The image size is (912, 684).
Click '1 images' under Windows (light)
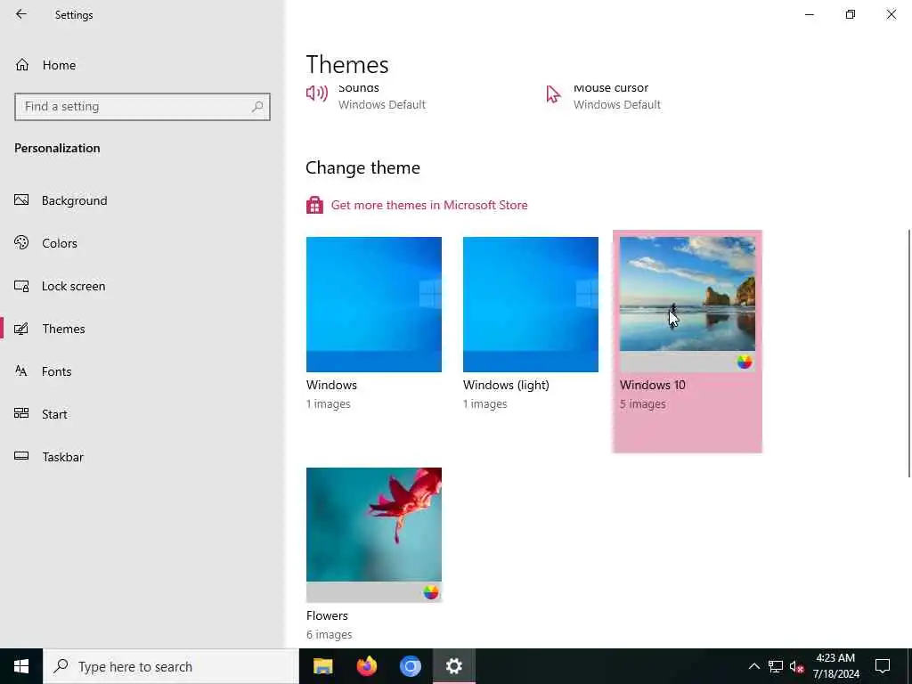tap(484, 403)
